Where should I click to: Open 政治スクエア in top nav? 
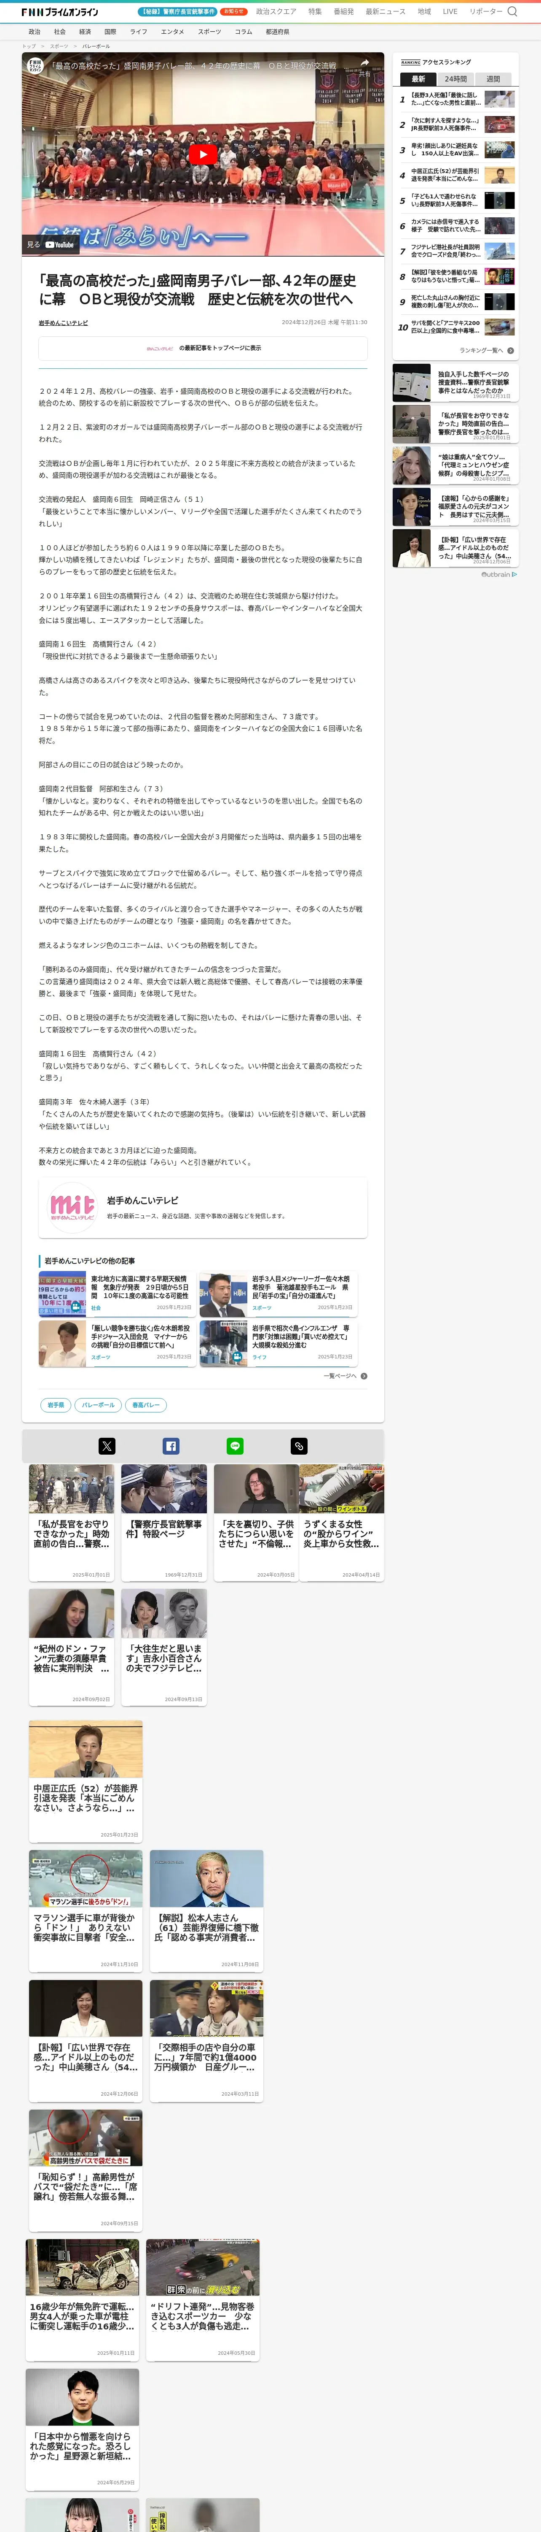click(x=276, y=12)
